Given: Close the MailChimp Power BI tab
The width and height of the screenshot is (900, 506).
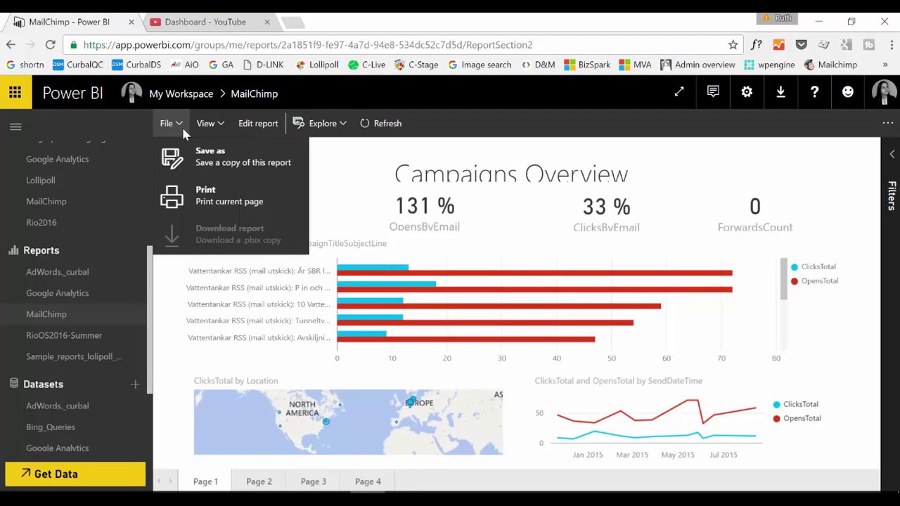Looking at the screenshot, I should [x=131, y=22].
